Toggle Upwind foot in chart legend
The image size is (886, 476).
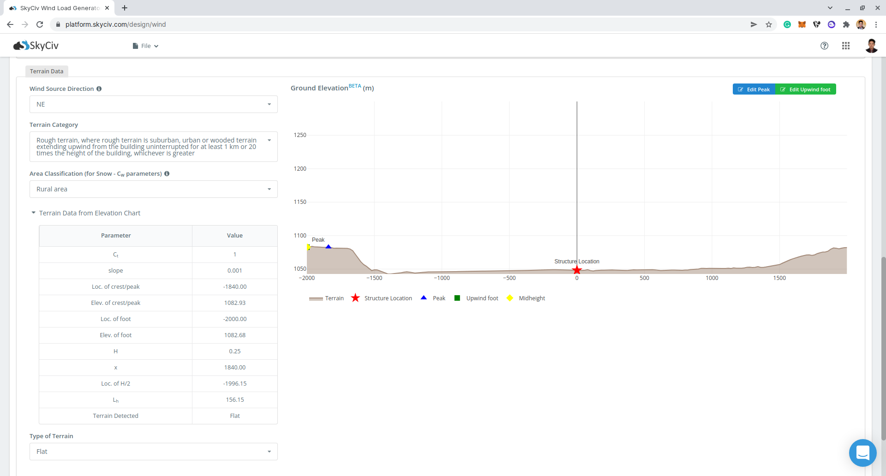coord(476,298)
